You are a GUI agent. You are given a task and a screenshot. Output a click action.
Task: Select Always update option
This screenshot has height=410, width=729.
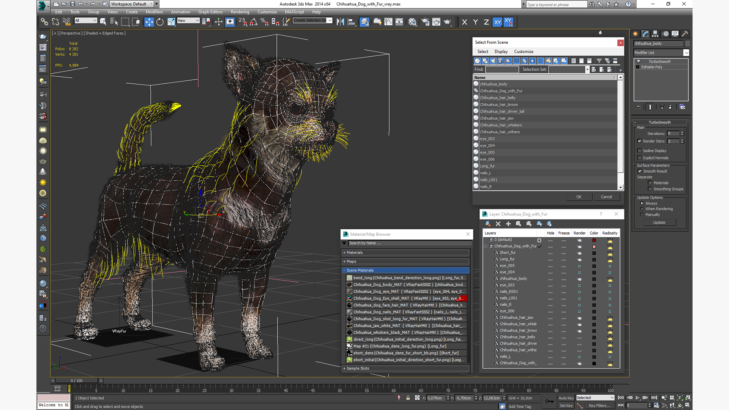[x=642, y=203]
